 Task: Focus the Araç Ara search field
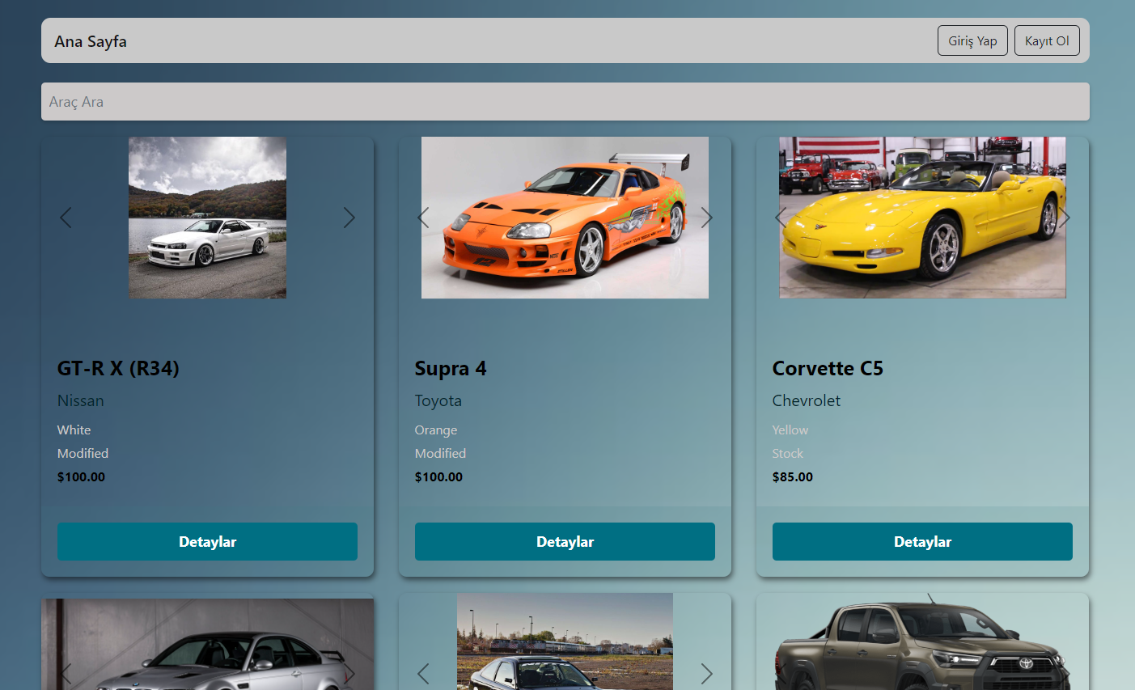(x=565, y=102)
